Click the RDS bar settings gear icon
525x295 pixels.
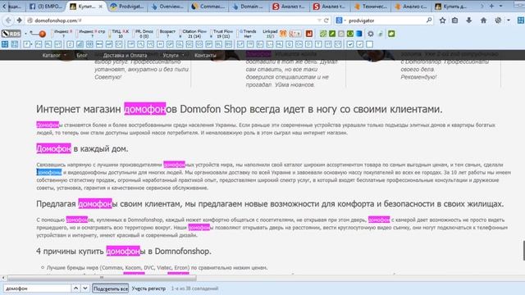pyautogui.click(x=371, y=34)
